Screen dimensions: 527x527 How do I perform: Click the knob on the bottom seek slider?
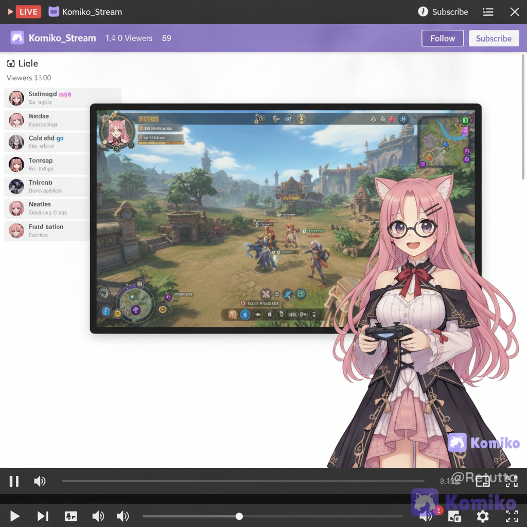point(239,516)
